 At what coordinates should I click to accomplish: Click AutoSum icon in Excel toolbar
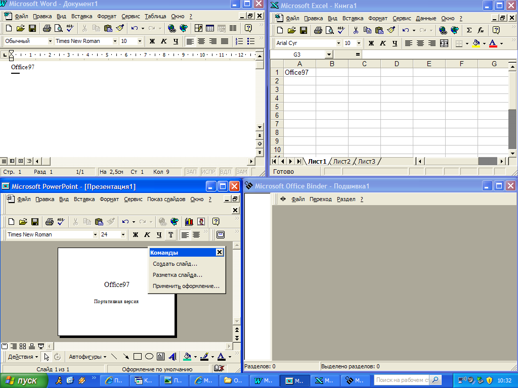469,30
